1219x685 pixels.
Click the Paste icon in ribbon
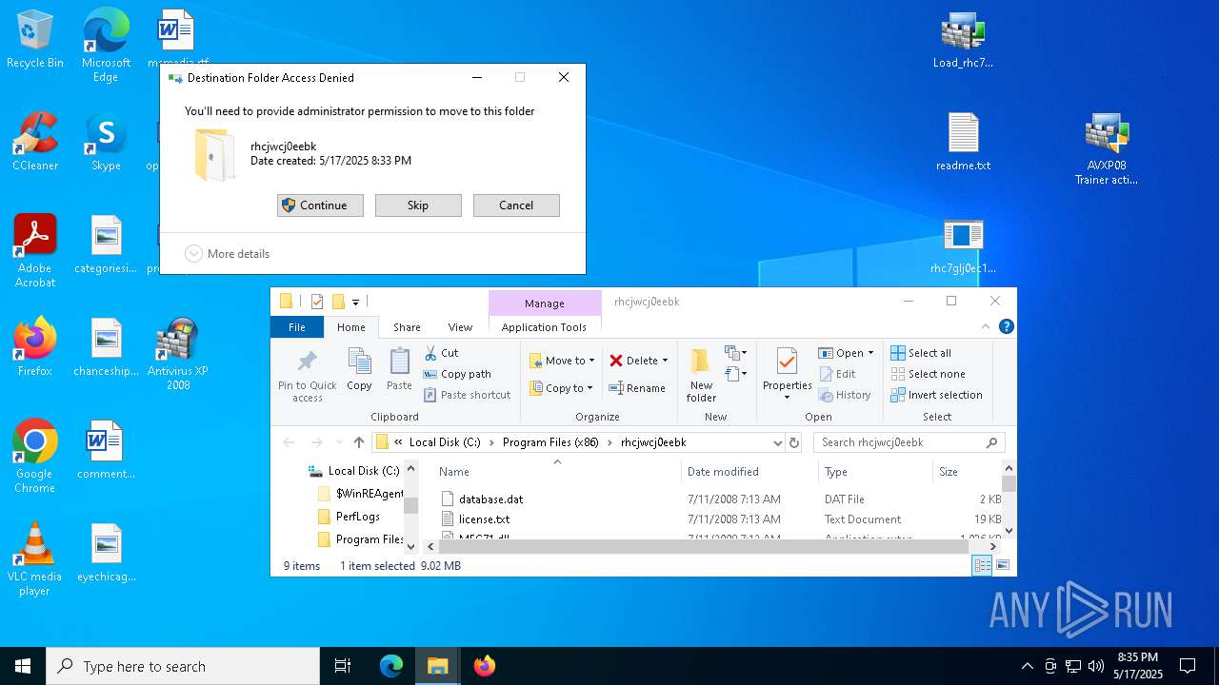[x=399, y=362]
